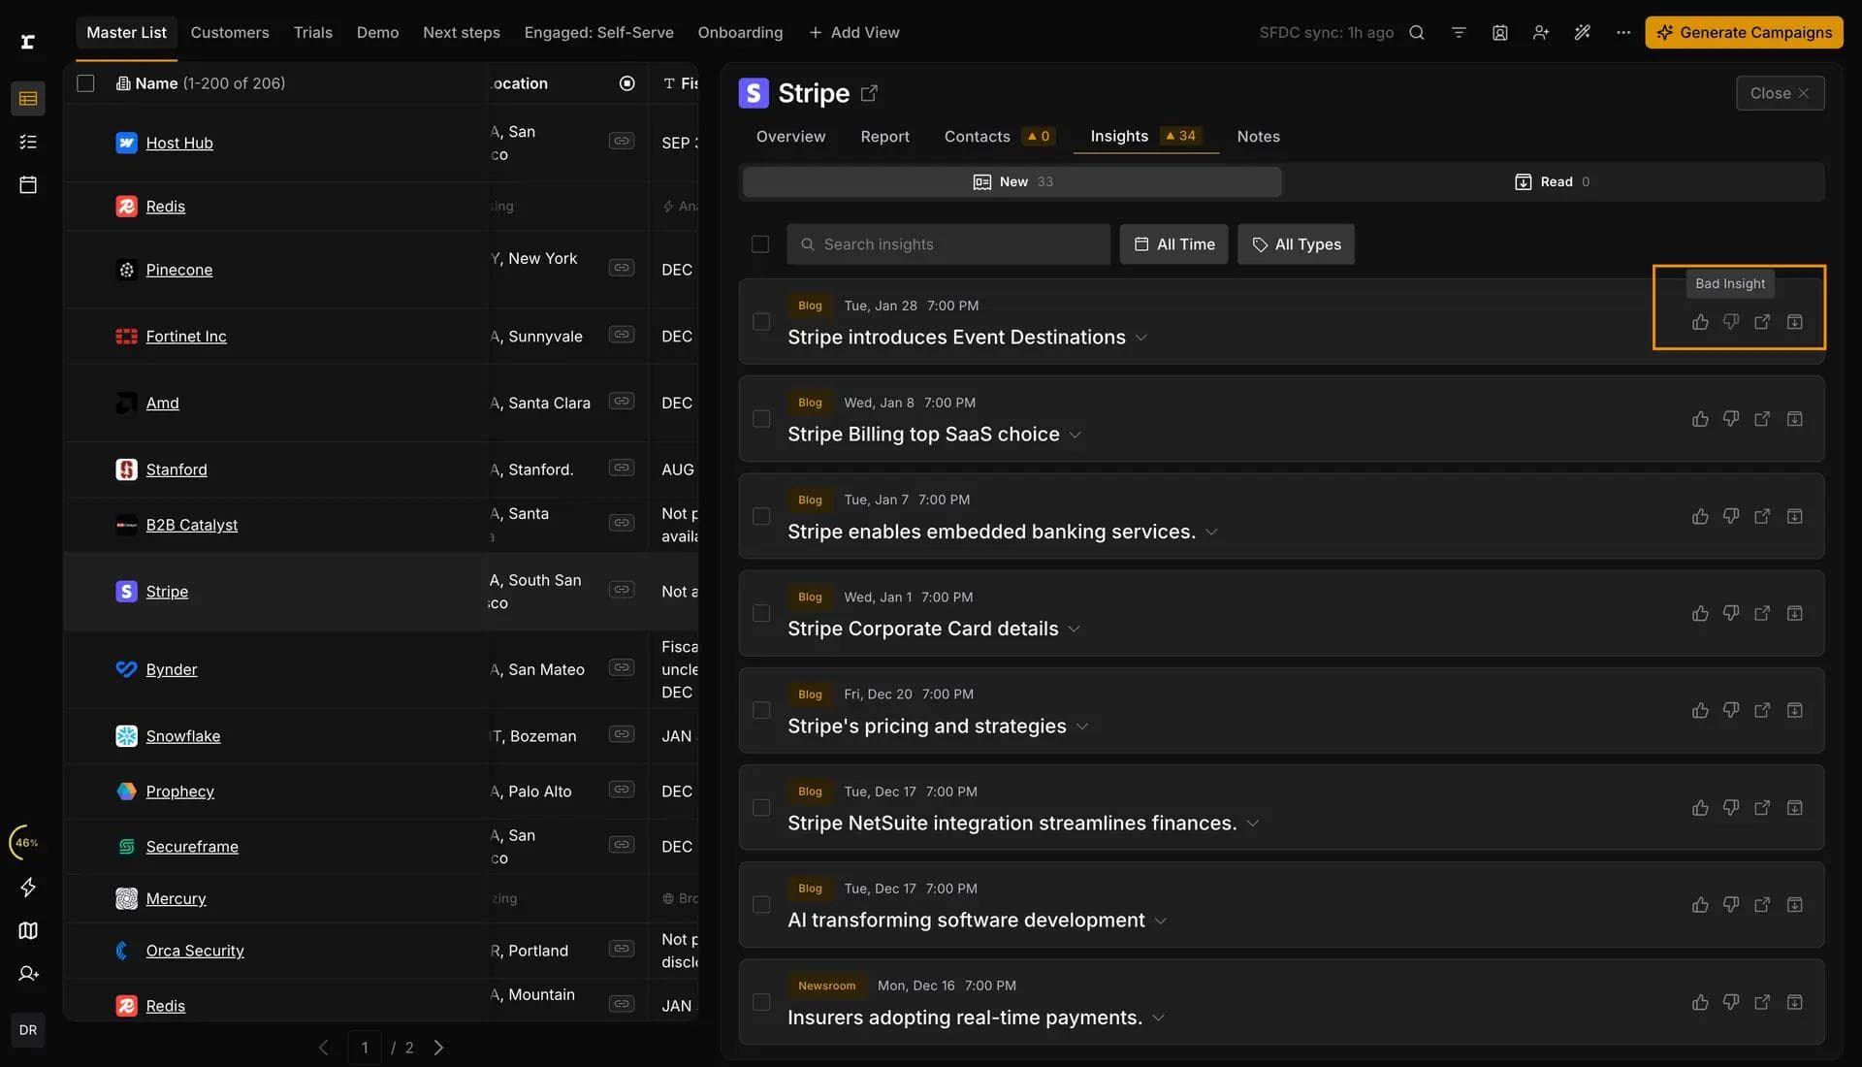Tick the select-all insights checkbox beside search

[x=760, y=244]
